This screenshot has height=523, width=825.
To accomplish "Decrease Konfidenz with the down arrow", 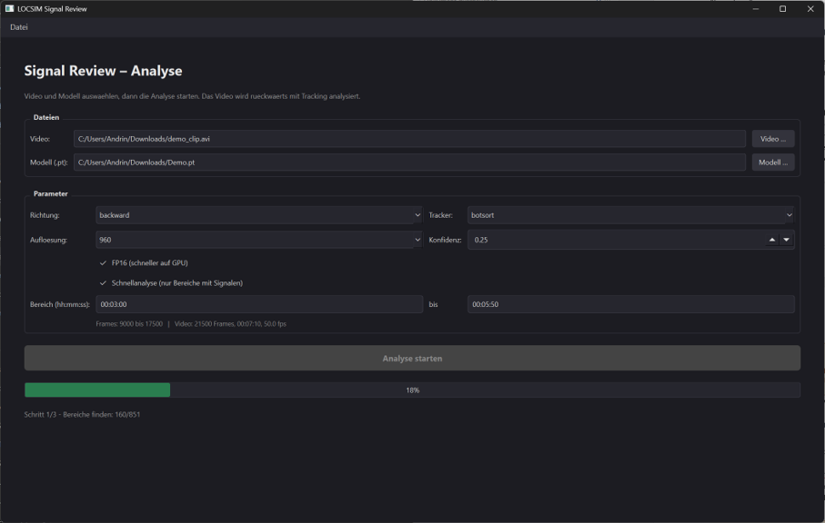I will (786, 240).
